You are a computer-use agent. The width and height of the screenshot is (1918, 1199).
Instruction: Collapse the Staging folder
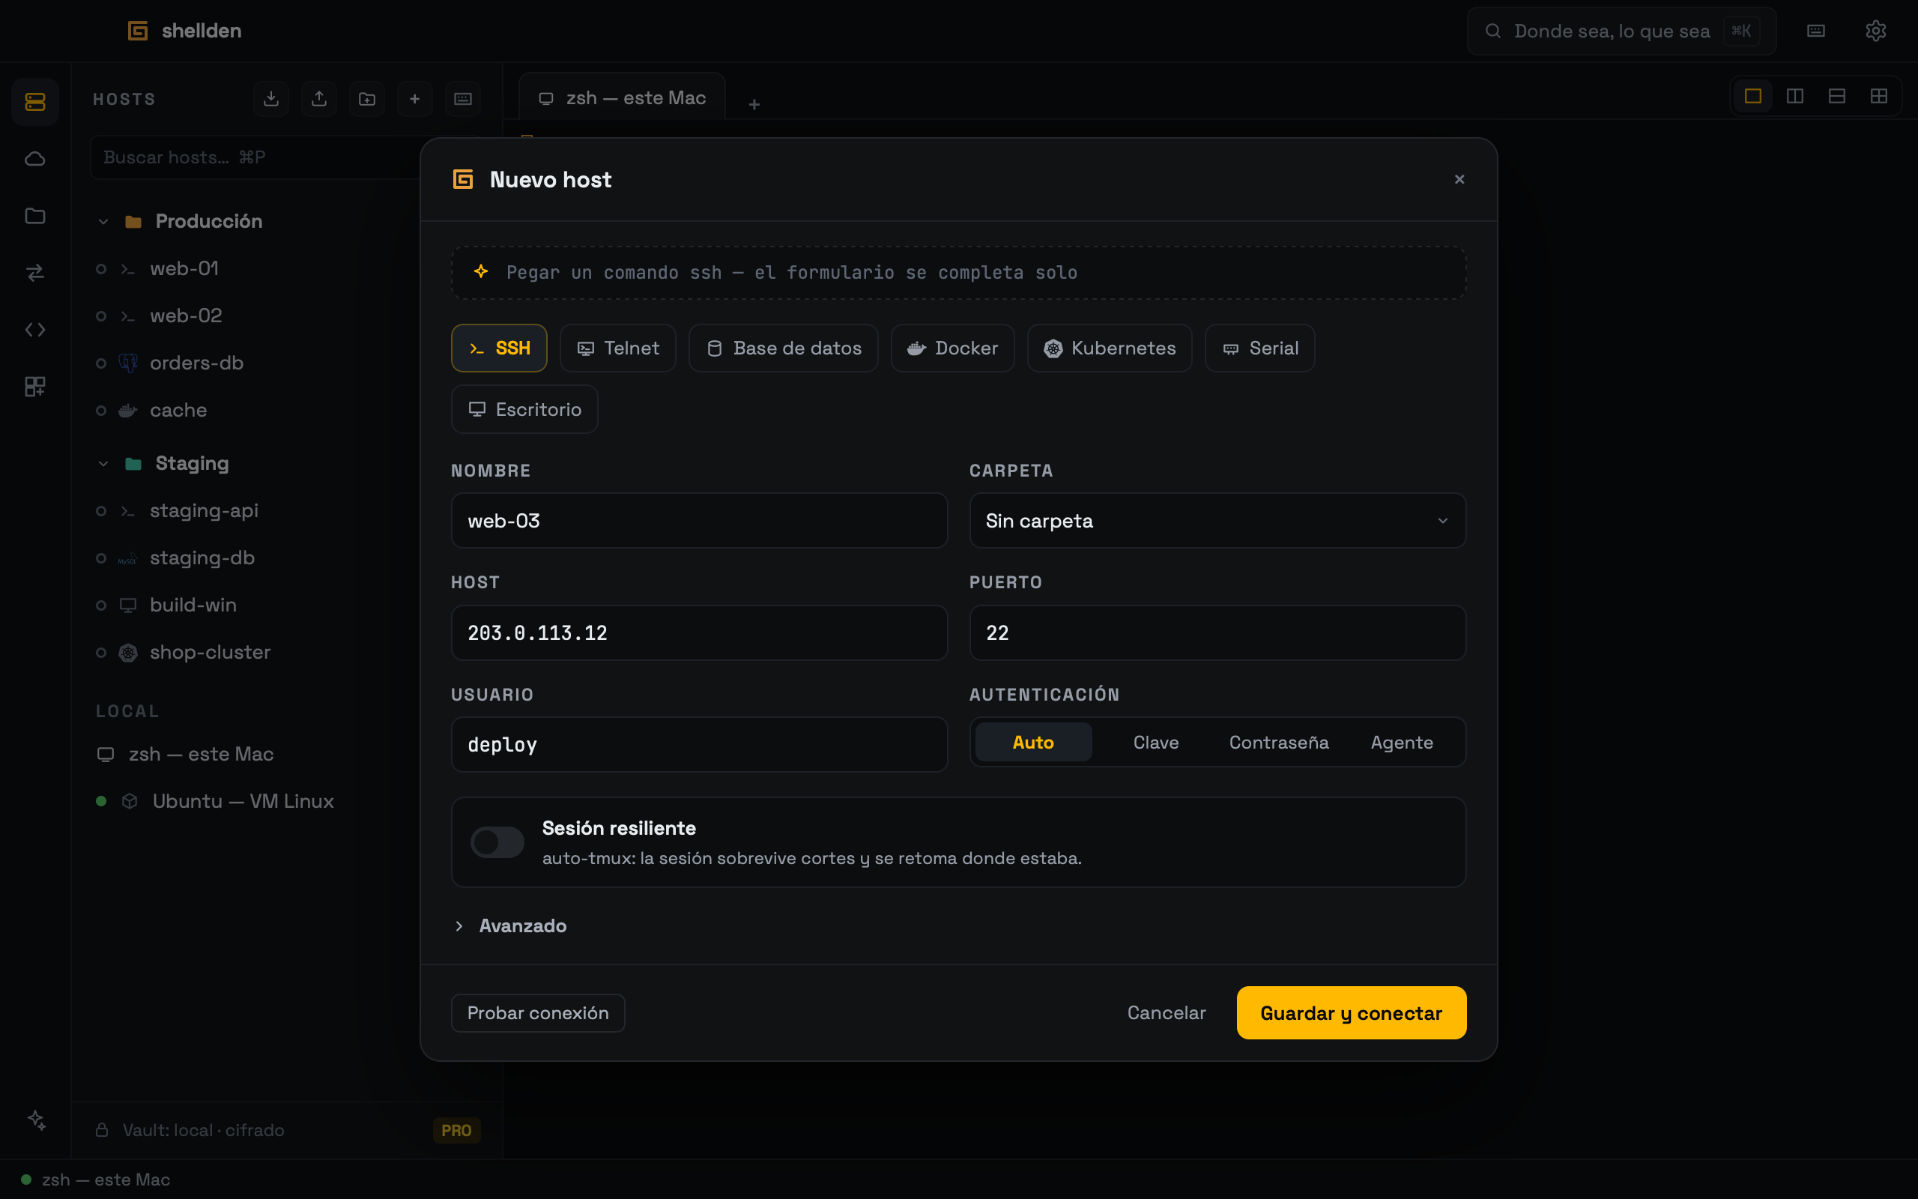point(103,464)
